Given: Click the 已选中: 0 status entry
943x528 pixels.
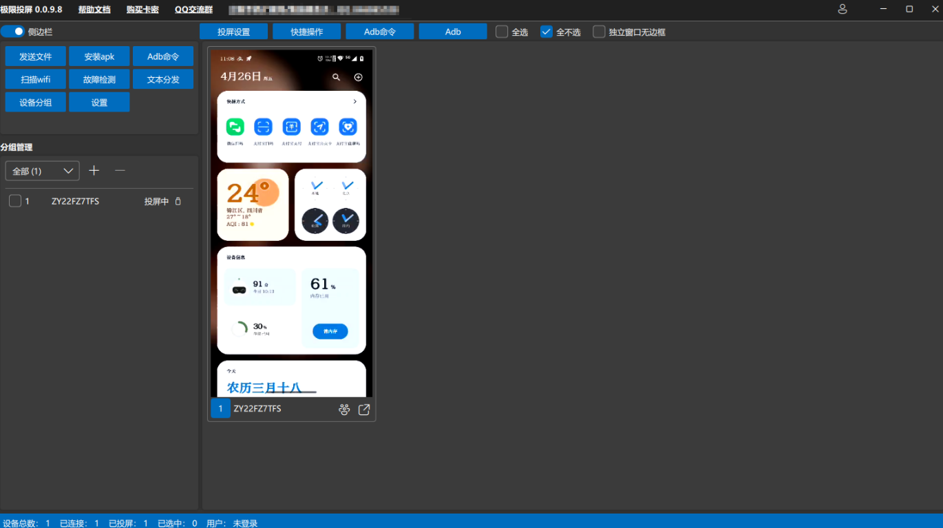Looking at the screenshot, I should [178, 523].
